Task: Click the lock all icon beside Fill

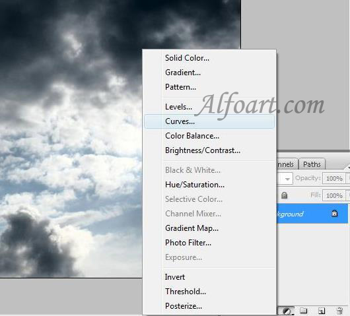Action: click(x=284, y=195)
